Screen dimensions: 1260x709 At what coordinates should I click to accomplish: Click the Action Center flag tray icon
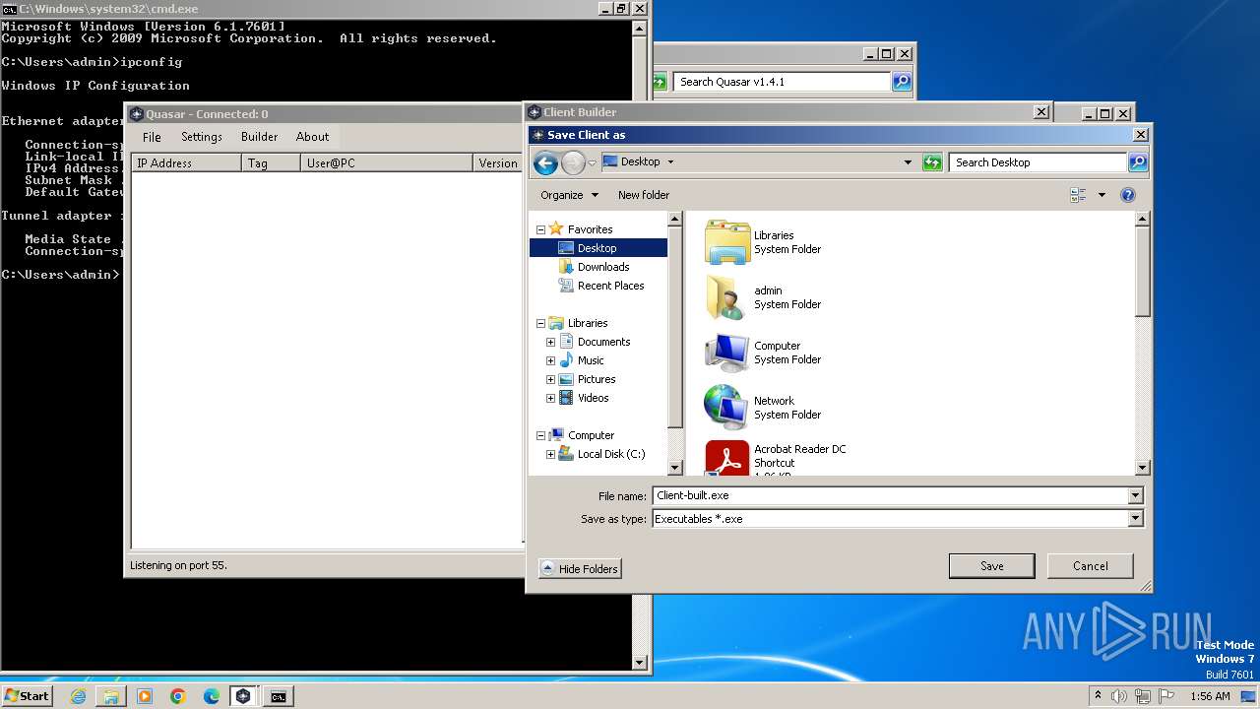pos(1166,696)
